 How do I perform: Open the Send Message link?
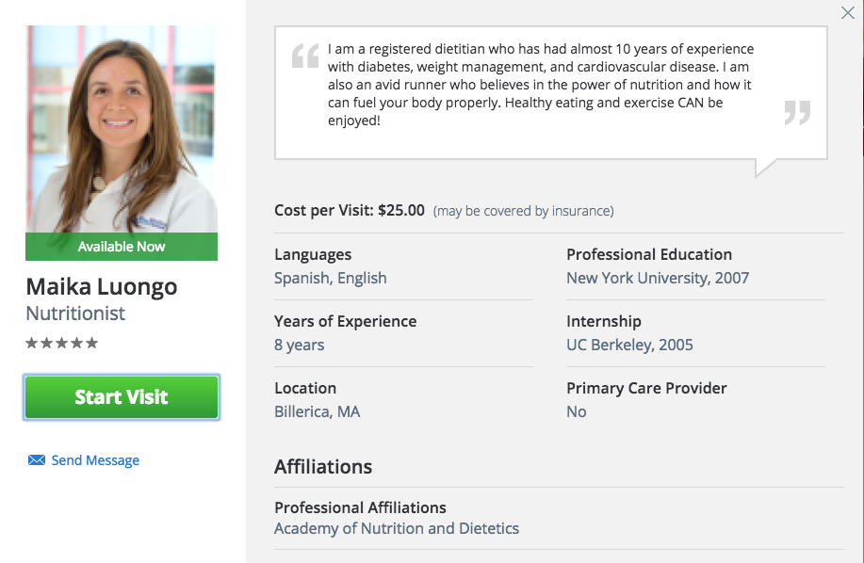pos(95,460)
